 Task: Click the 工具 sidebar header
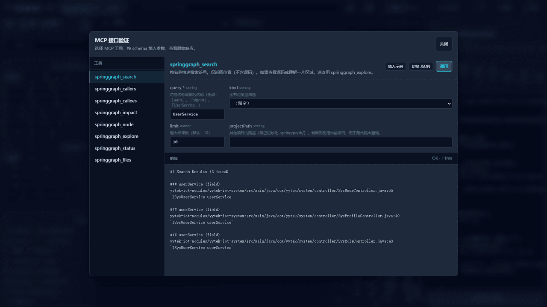pos(98,63)
